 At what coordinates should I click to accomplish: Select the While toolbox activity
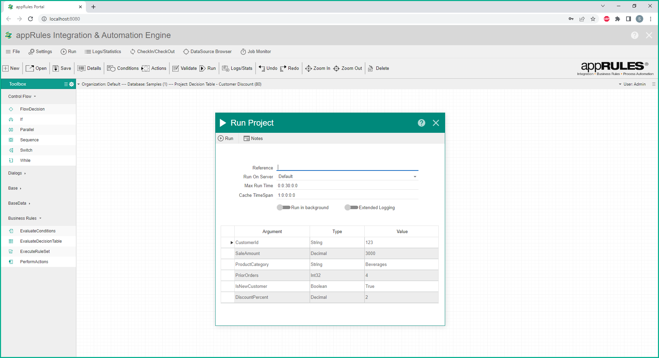pos(38,161)
